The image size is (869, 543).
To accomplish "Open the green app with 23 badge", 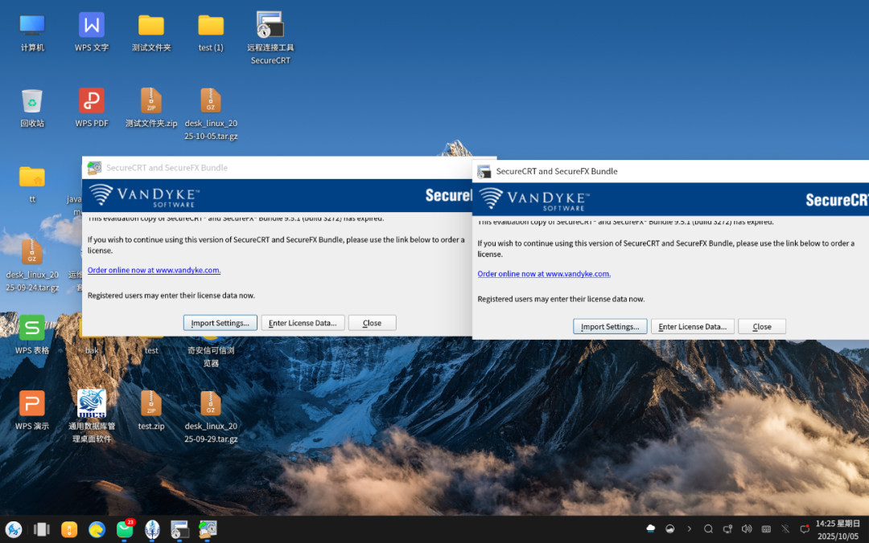I will click(x=126, y=529).
